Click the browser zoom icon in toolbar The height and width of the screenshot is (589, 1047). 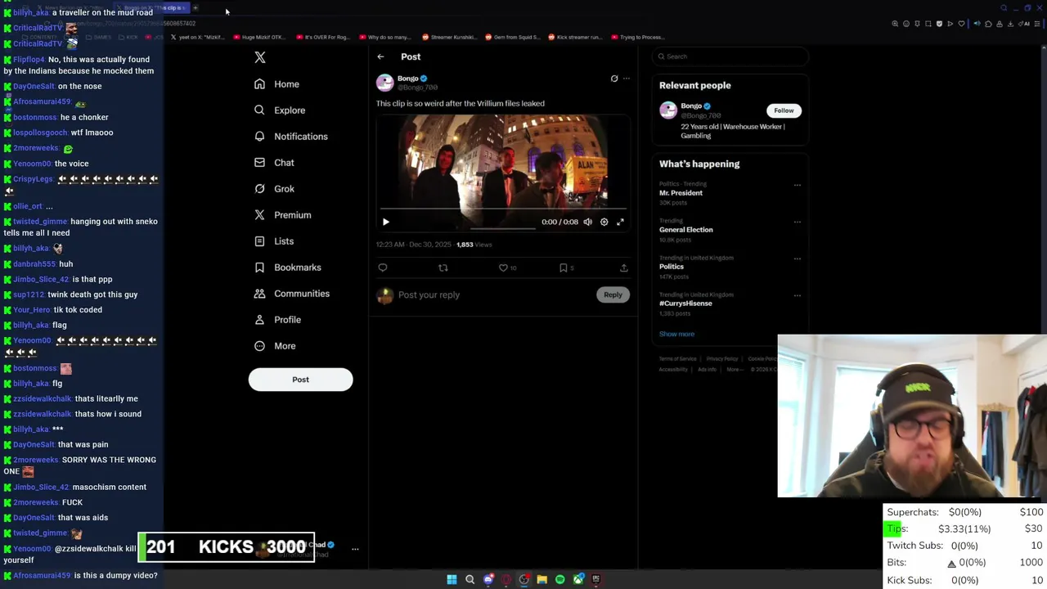coord(895,24)
